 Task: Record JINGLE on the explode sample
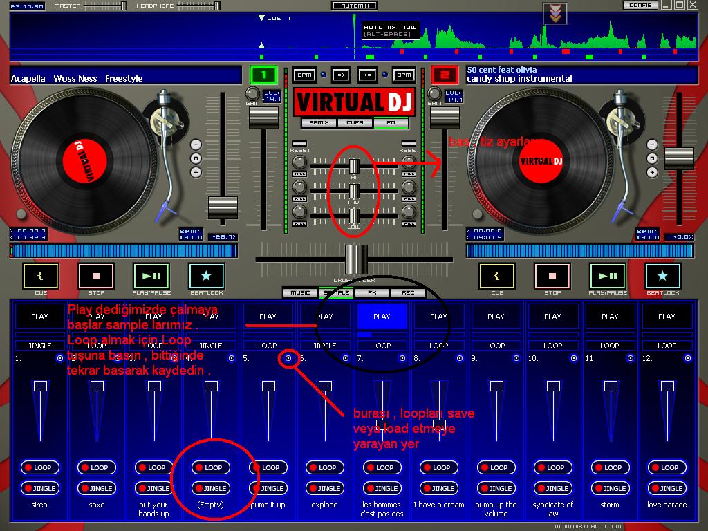325,488
